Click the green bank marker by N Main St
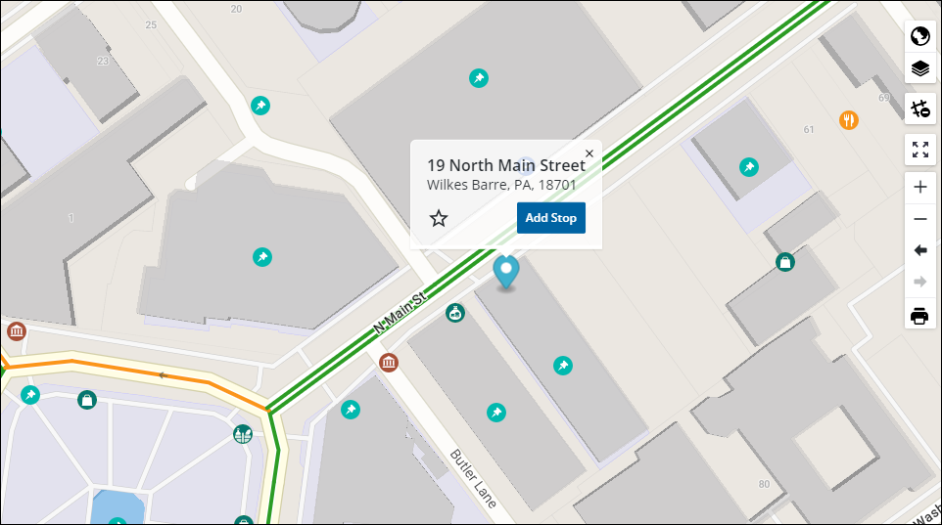The image size is (942, 525). coord(454,313)
